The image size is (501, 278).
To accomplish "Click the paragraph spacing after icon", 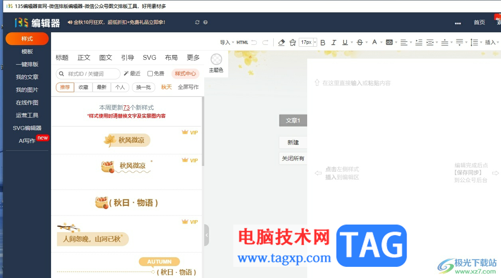I will 460,42.
